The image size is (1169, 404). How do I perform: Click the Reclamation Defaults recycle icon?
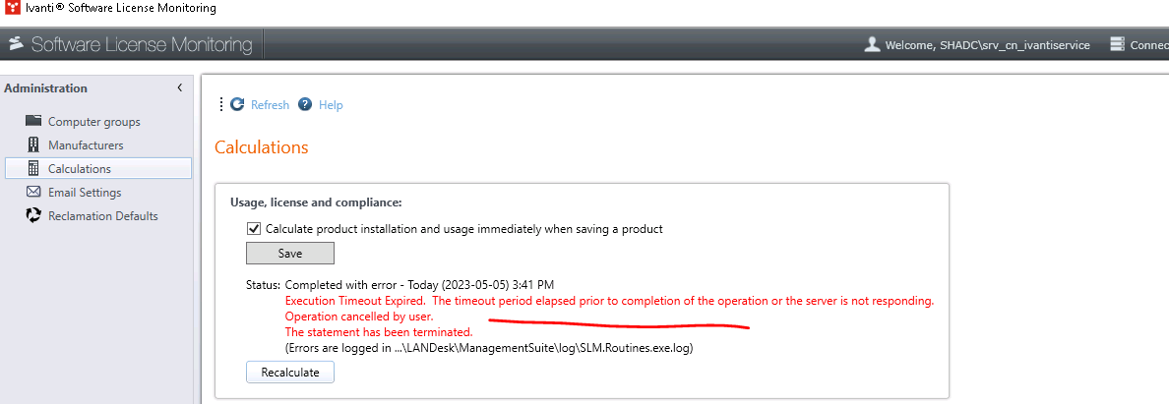[32, 215]
